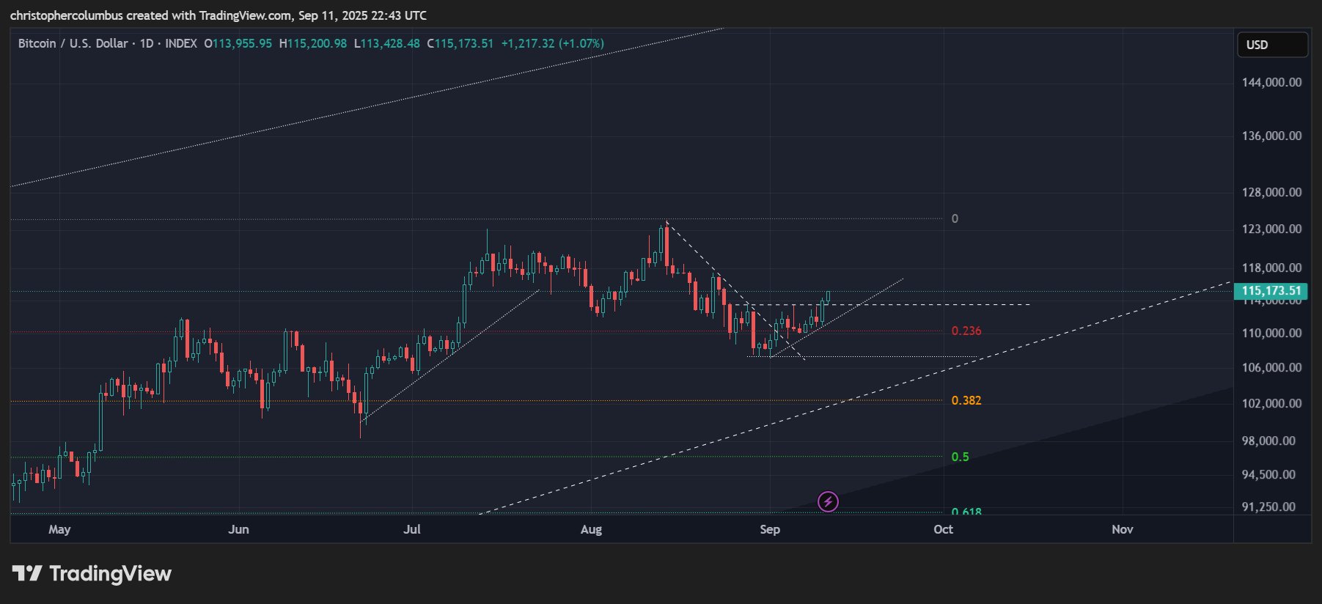Click the 0.618 Fibonacci level label
Screen dimensions: 1322x604
966,511
